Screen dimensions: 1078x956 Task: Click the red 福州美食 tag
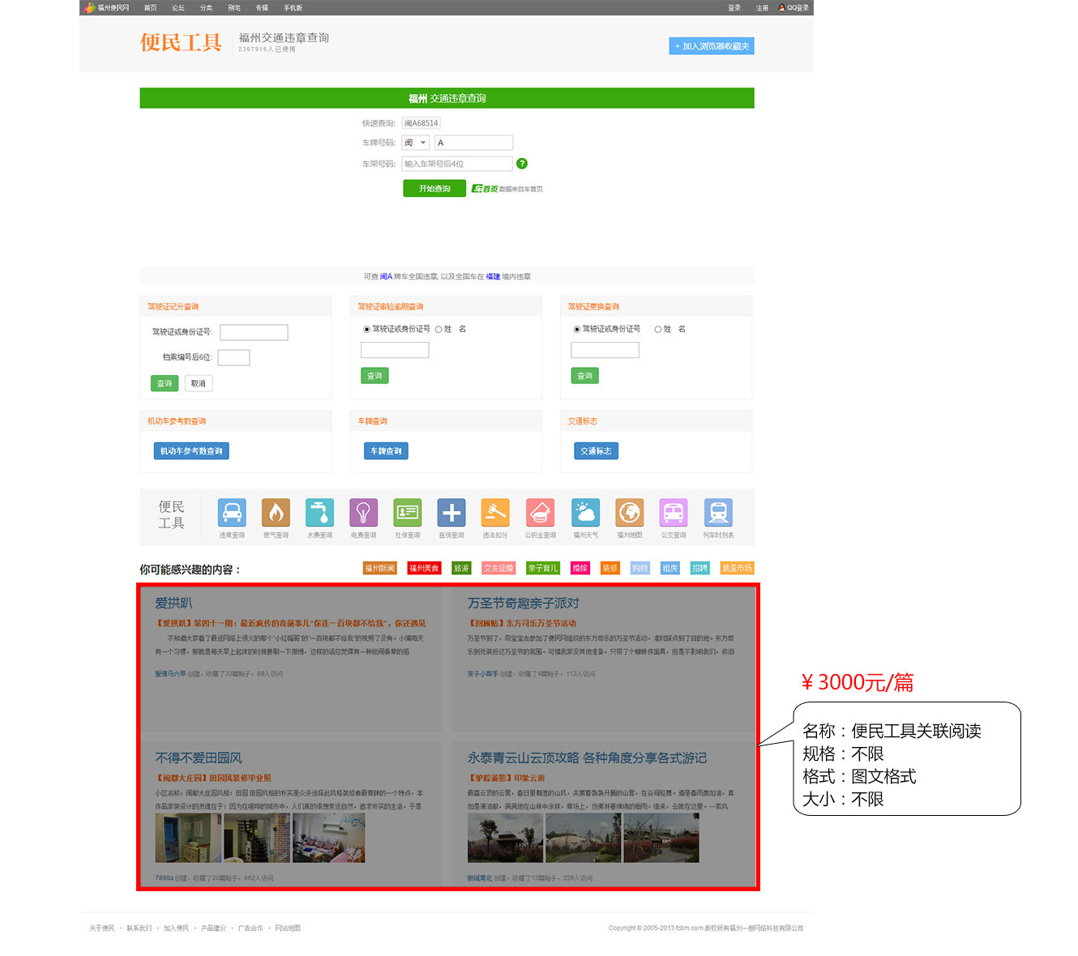(x=424, y=568)
